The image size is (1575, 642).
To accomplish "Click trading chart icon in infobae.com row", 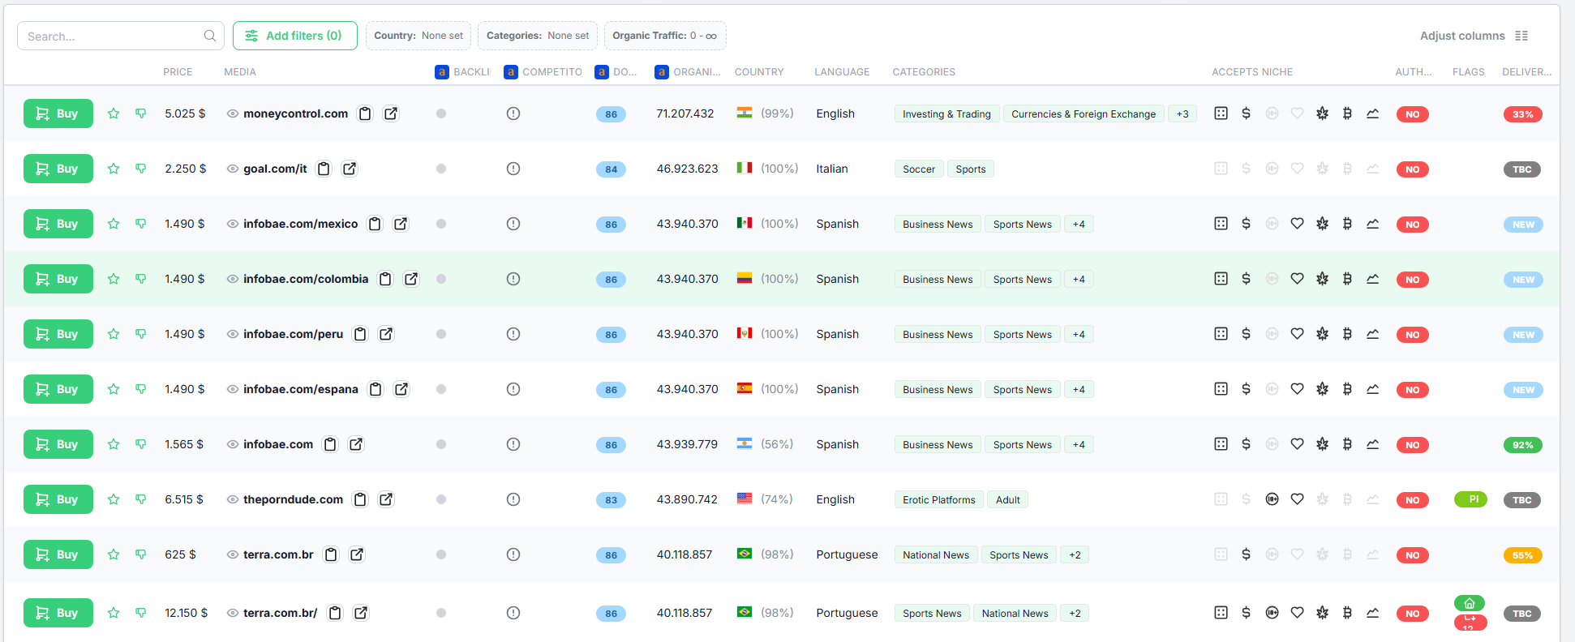I will (1372, 444).
